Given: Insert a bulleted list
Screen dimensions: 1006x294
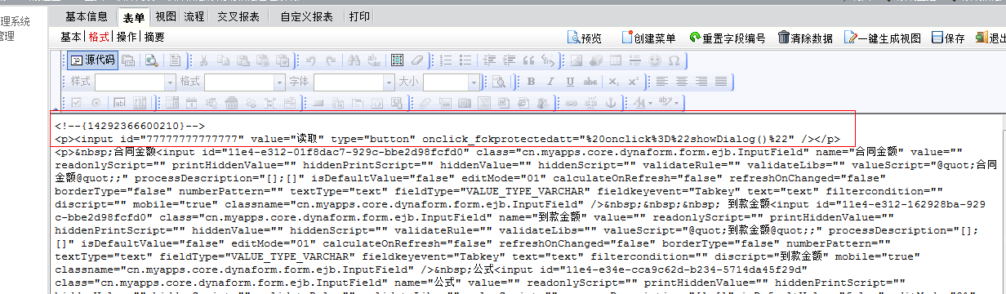Looking at the screenshot, I should point(465,60).
